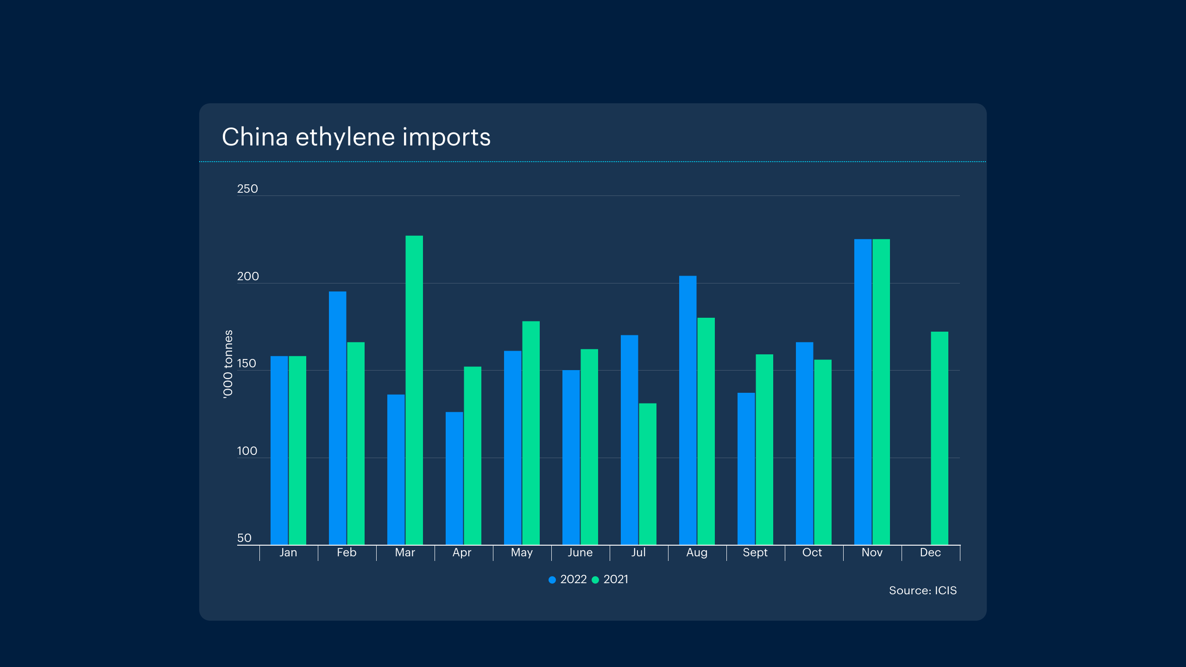Click the Source: ICIS text
Image resolution: width=1186 pixels, height=667 pixels.
[922, 591]
